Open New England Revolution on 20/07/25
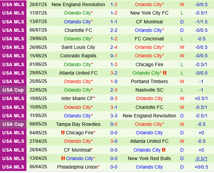This screenshot has height=173, width=214. (x=78, y=4)
